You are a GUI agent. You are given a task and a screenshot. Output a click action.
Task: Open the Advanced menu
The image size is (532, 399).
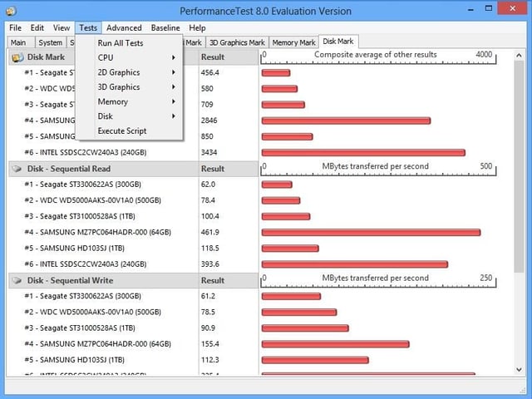[124, 27]
